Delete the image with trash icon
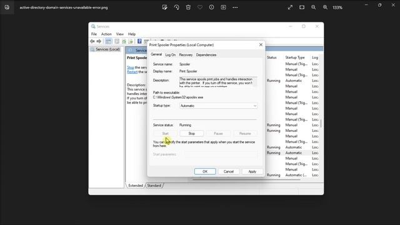400x225 pixels. pyautogui.click(x=188, y=7)
